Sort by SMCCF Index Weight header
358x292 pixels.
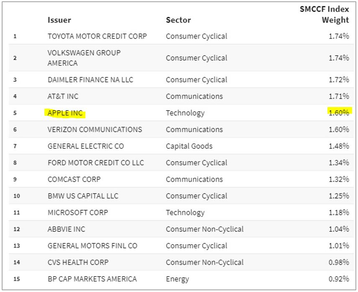pyautogui.click(x=324, y=14)
